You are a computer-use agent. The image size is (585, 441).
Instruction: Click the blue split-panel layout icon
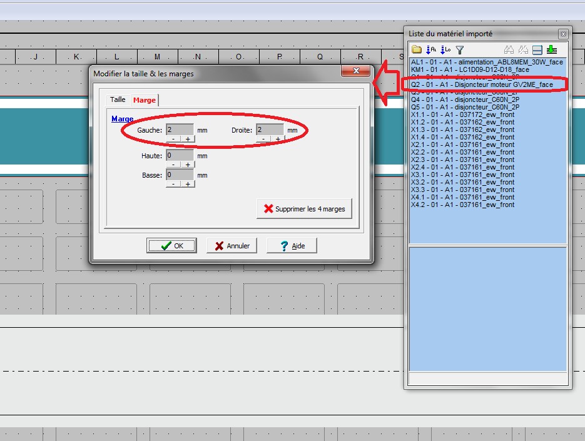pos(537,49)
